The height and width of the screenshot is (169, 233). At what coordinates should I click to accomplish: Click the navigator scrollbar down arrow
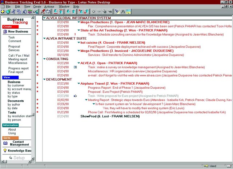[33, 158]
